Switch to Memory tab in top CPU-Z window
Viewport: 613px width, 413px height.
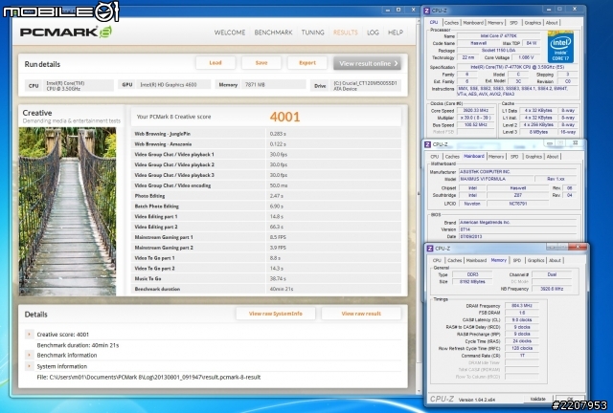[x=495, y=23]
